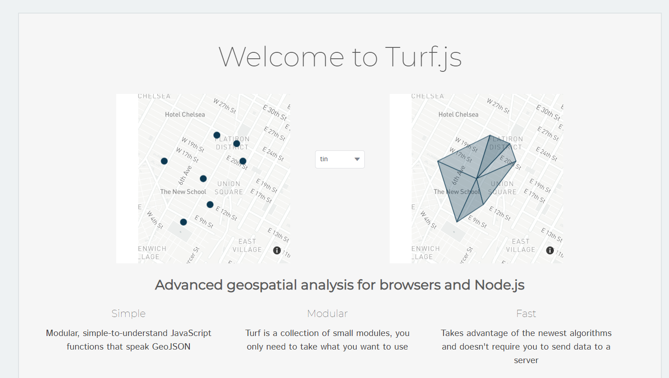This screenshot has height=378, width=669.
Task: Select the left map point beside E 20th St
Action: tap(243, 161)
